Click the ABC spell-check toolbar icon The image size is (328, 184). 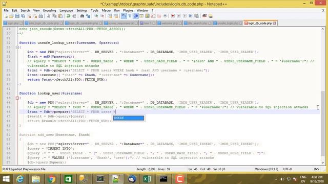pos(204,16)
